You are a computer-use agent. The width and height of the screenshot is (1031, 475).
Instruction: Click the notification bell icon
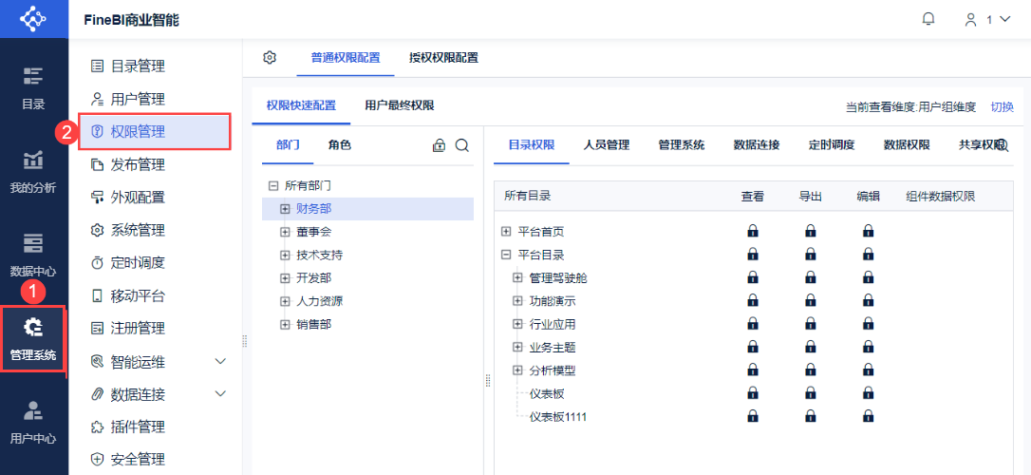928,19
